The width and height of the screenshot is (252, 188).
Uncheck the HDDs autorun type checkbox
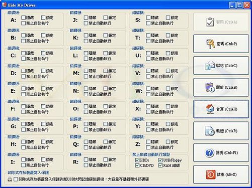click(137, 160)
